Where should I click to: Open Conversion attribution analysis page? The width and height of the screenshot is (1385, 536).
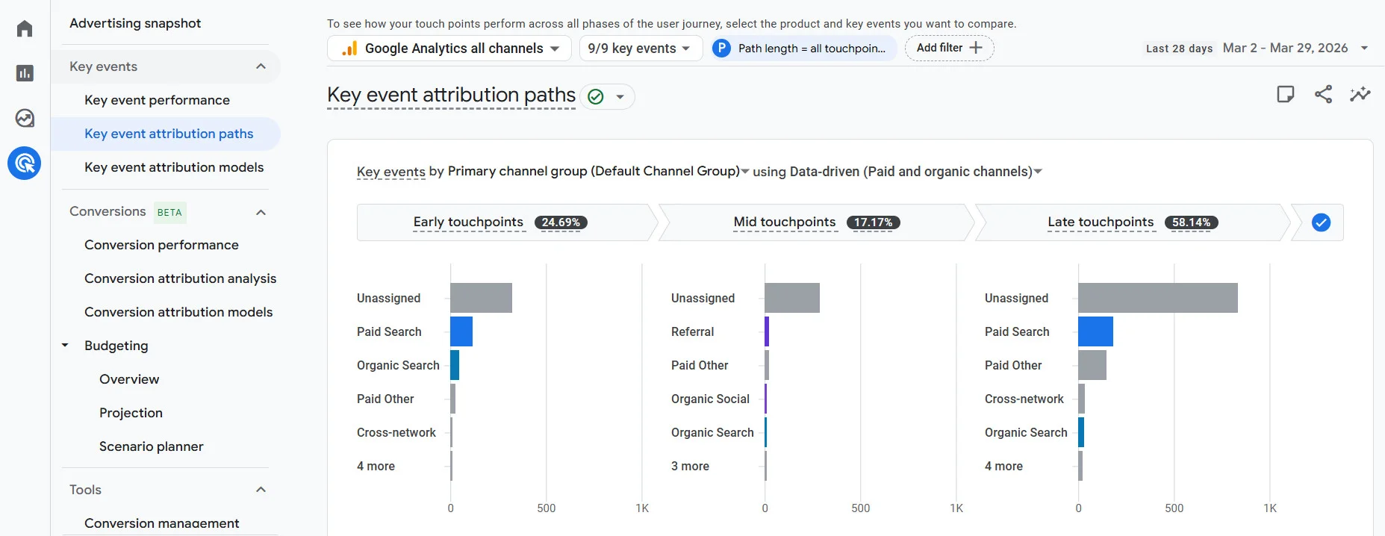coord(180,278)
